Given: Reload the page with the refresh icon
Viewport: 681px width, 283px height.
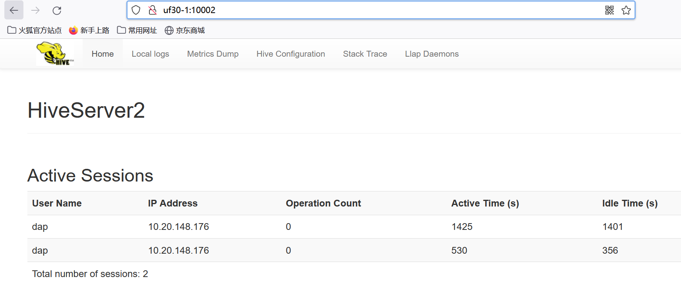Looking at the screenshot, I should pyautogui.click(x=57, y=10).
